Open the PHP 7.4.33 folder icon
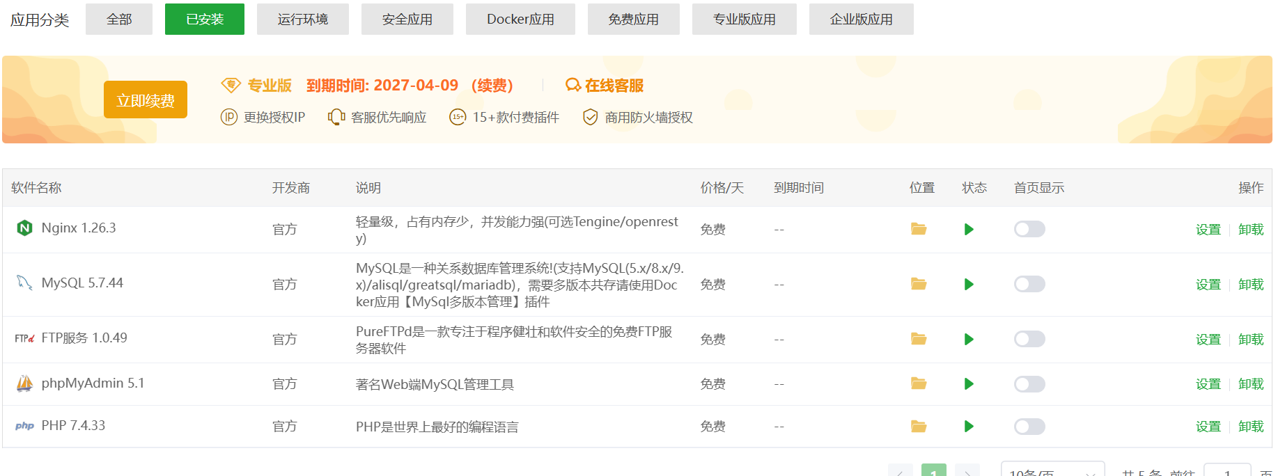This screenshot has height=476, width=1285. 919,426
